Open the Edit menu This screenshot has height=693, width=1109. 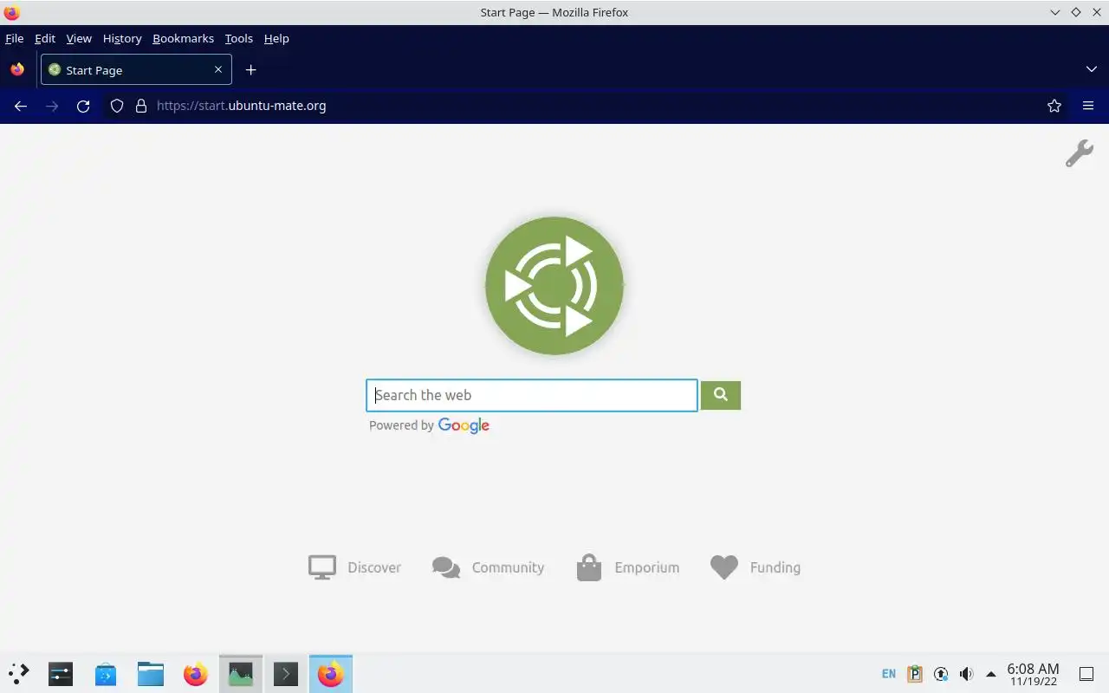45,38
